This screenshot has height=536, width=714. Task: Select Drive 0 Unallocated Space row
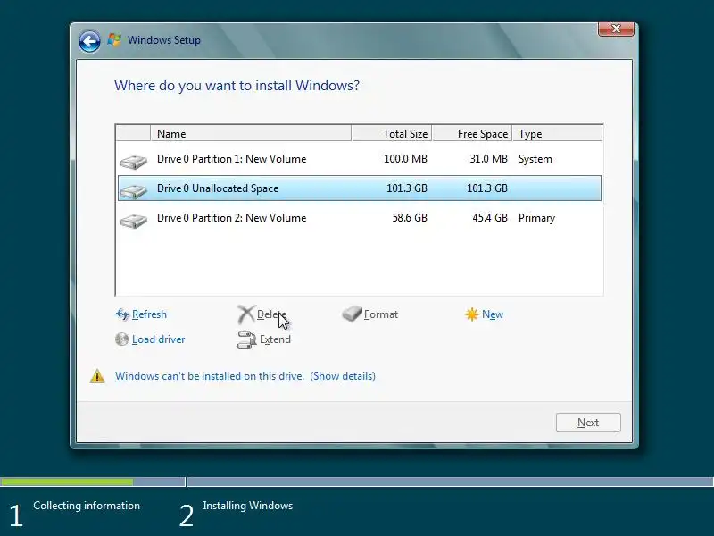tap(360, 188)
